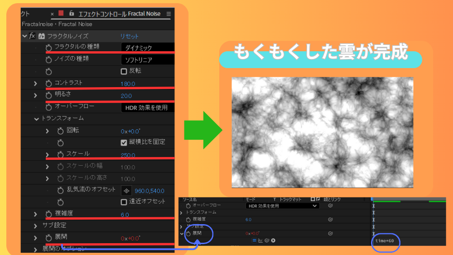Screen dimensions: 453x255
Task: Select the エフェクトコントロール Fractal Noise tab
Action: point(119,14)
